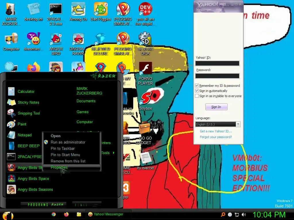Select Pin to Taskbar in context menu

click(63, 149)
